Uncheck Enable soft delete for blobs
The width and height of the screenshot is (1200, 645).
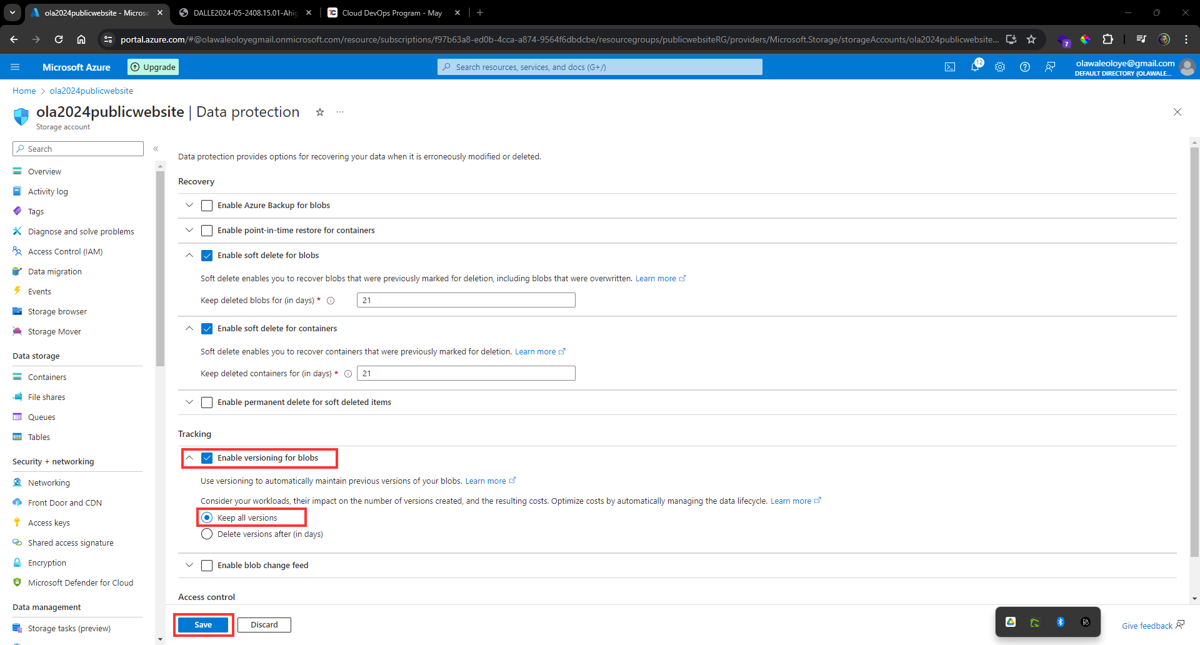coord(206,255)
